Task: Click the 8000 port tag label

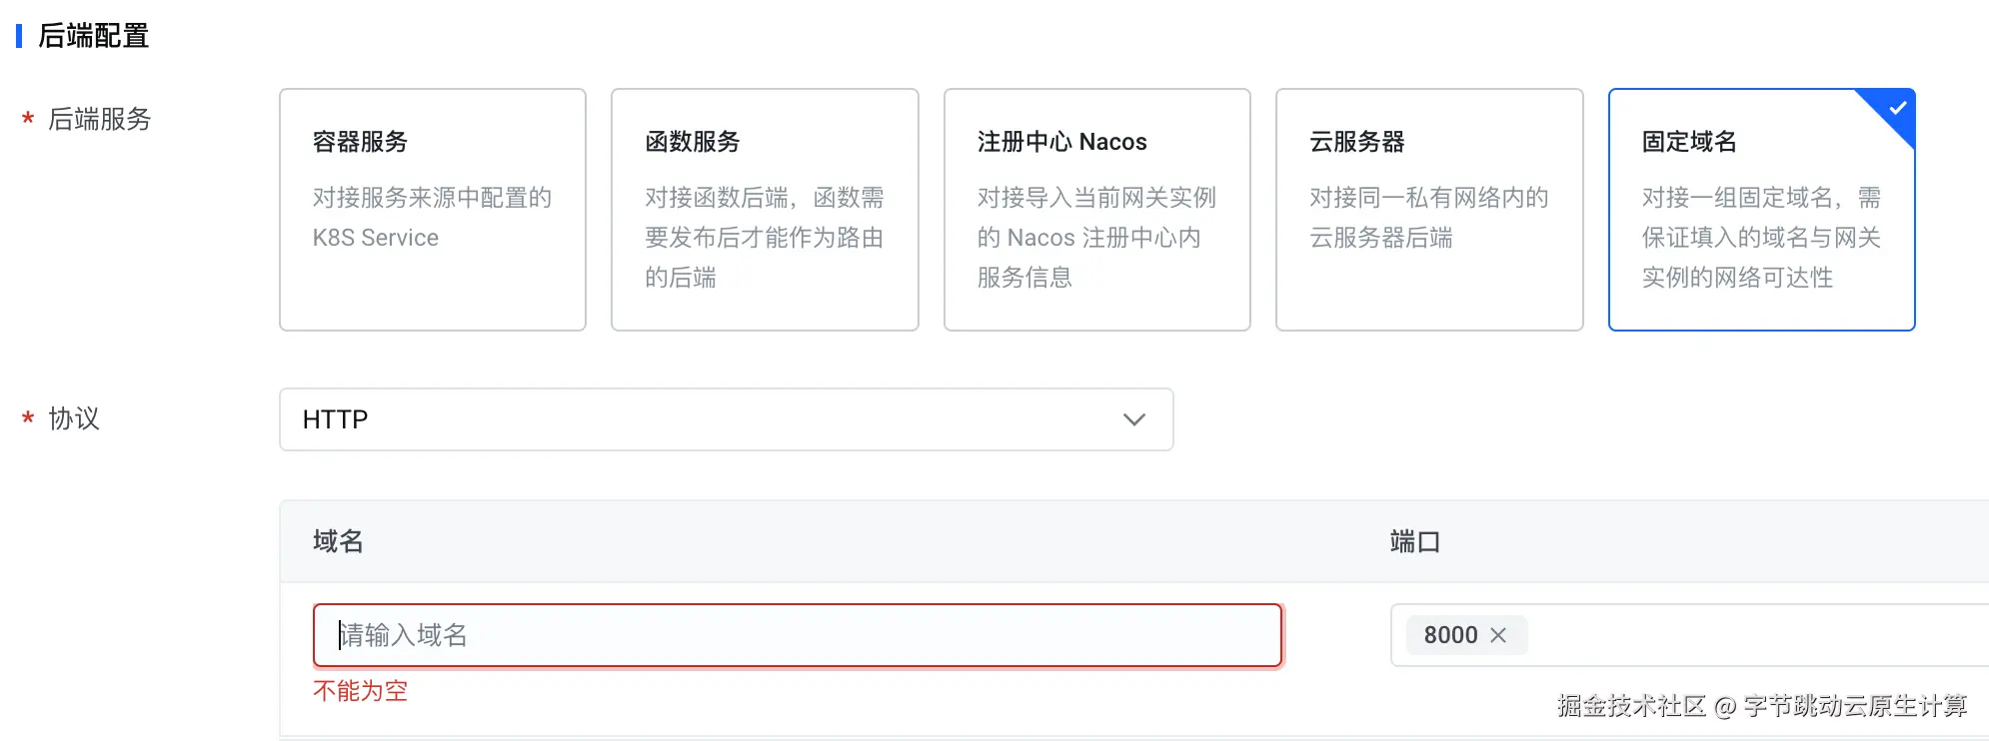Action: click(x=1450, y=635)
